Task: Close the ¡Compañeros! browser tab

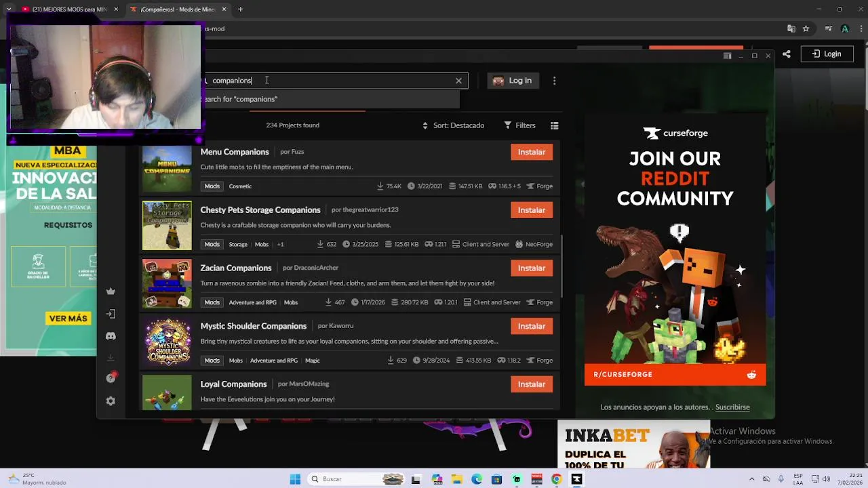Action: coord(224,9)
